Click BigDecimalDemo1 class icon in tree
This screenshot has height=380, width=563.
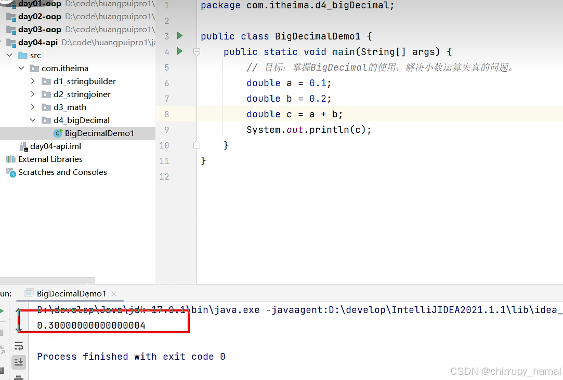click(x=58, y=133)
